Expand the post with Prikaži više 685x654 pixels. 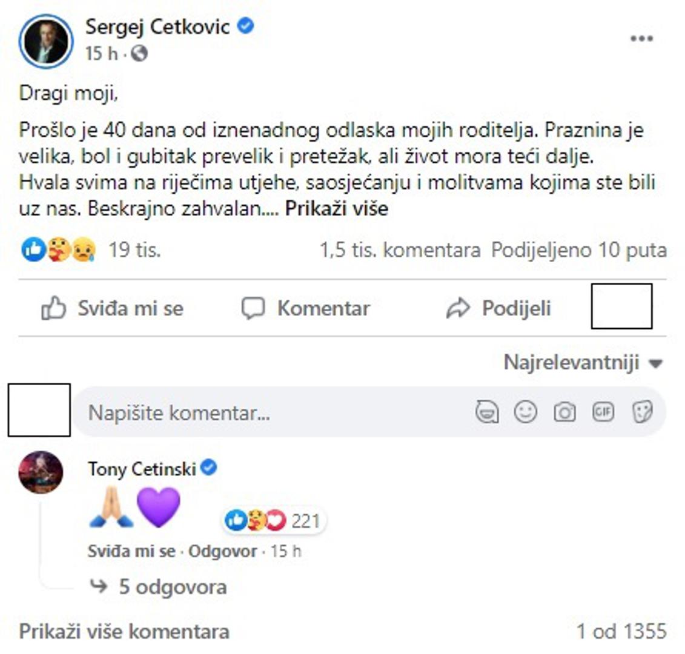coord(336,209)
